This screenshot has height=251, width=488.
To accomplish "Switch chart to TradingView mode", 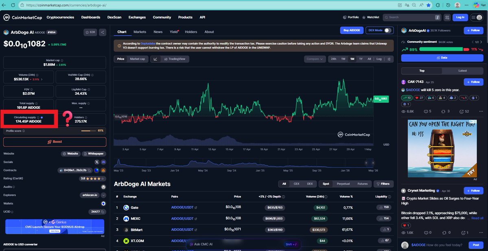I will click(175, 59).
